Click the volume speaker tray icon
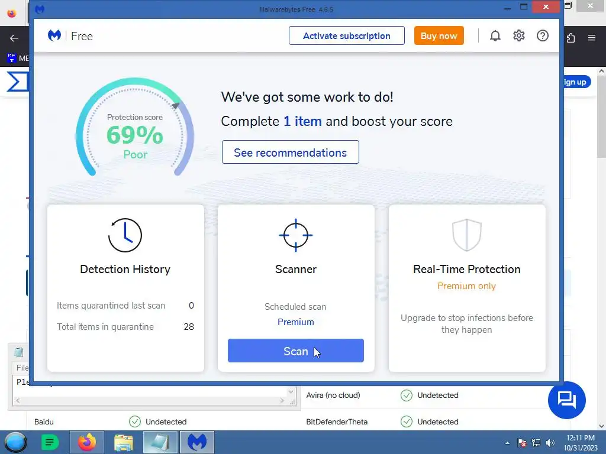 (x=550, y=443)
